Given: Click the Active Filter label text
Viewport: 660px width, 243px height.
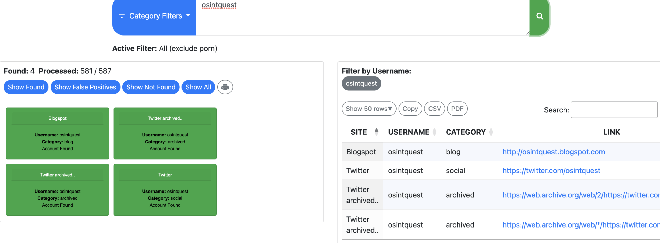Looking at the screenshot, I should click(135, 49).
